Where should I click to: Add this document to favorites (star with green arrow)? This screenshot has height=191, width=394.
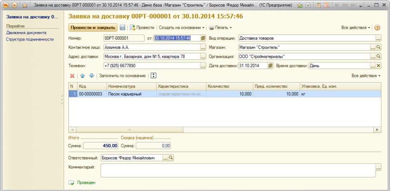(300, 5)
